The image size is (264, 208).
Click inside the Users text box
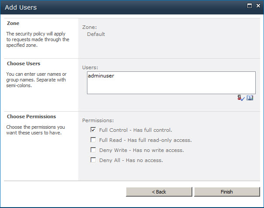tap(171, 82)
